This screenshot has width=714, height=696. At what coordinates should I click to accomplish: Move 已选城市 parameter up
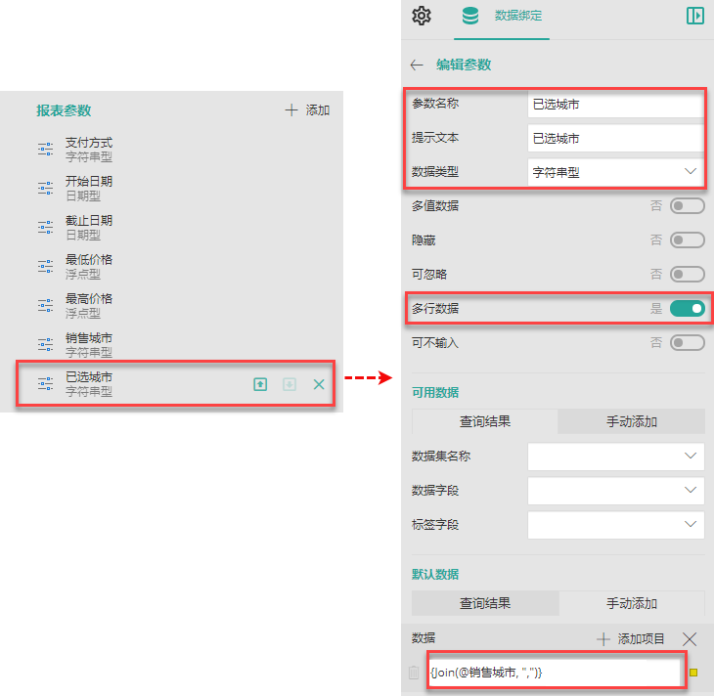[x=260, y=384]
